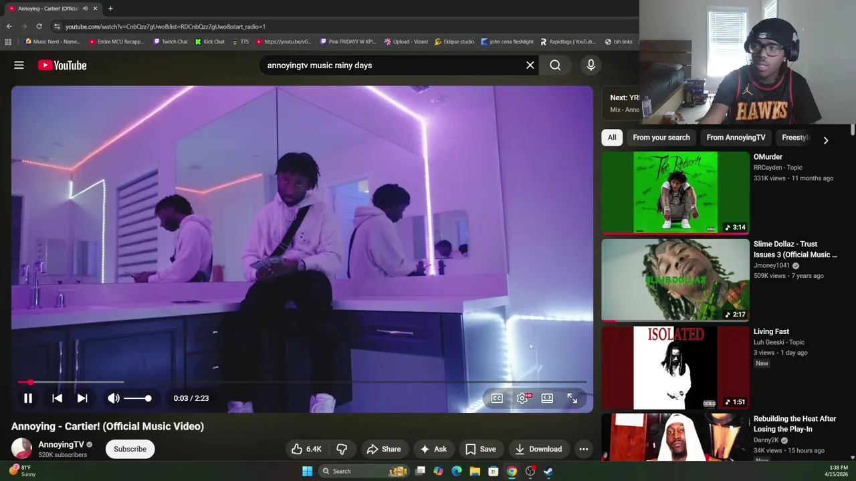Open the player settings gear

tap(522, 398)
